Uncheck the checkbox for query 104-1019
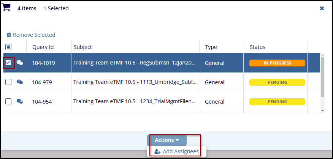The image size is (333, 159). (x=8, y=63)
